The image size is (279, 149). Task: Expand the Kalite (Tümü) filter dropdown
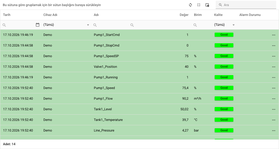pos(234,25)
